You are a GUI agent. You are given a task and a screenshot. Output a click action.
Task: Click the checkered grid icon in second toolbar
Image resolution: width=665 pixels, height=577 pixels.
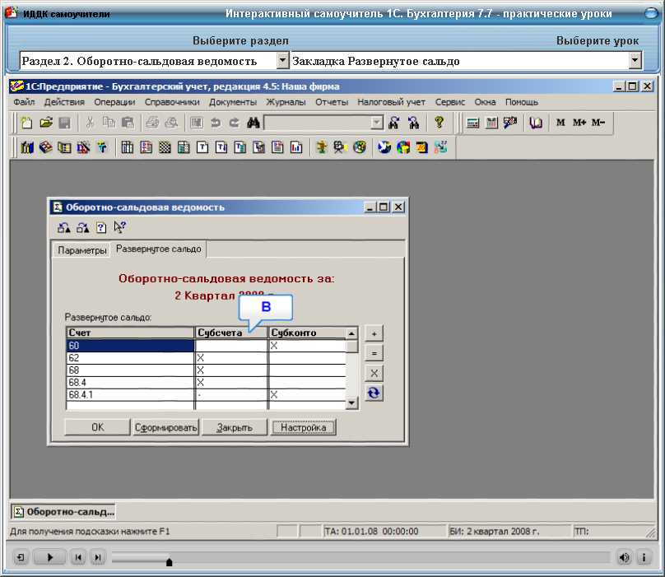[165, 147]
